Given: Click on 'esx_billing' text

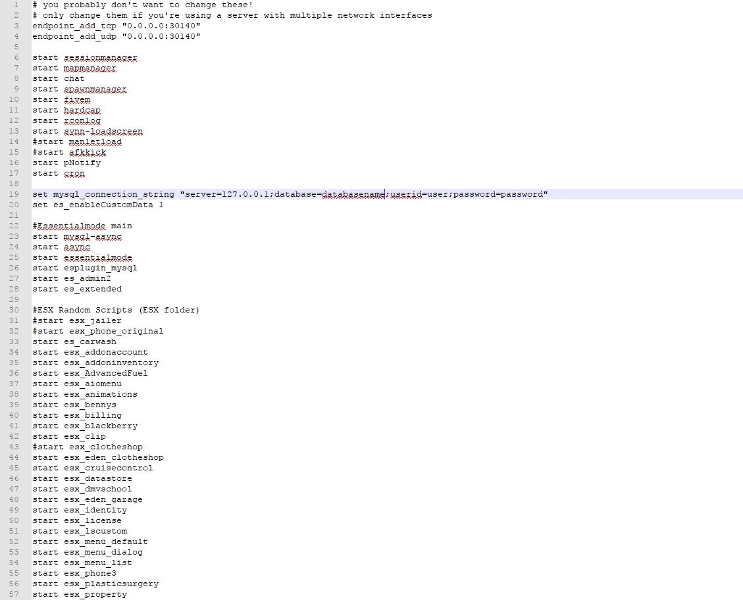Looking at the screenshot, I should pyautogui.click(x=93, y=415).
